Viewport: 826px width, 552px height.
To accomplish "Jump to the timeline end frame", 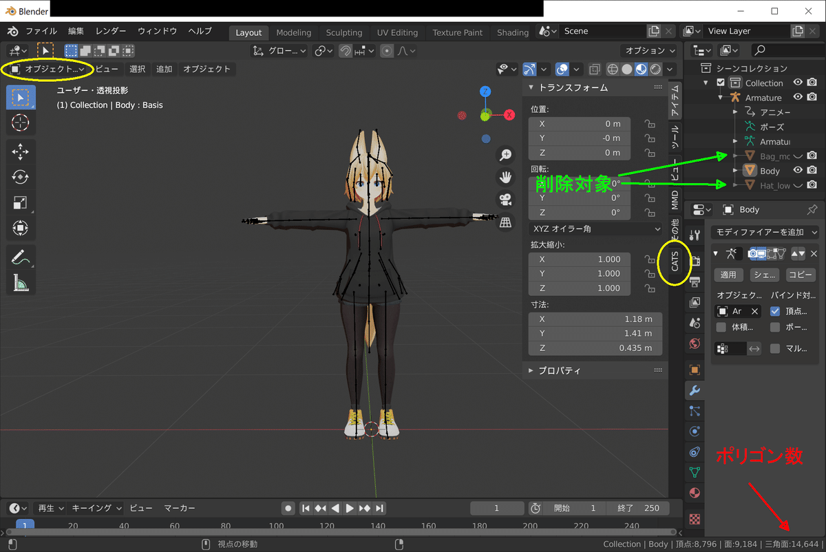I will (x=380, y=508).
